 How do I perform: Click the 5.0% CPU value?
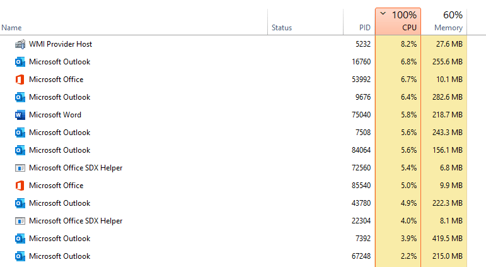coord(408,186)
